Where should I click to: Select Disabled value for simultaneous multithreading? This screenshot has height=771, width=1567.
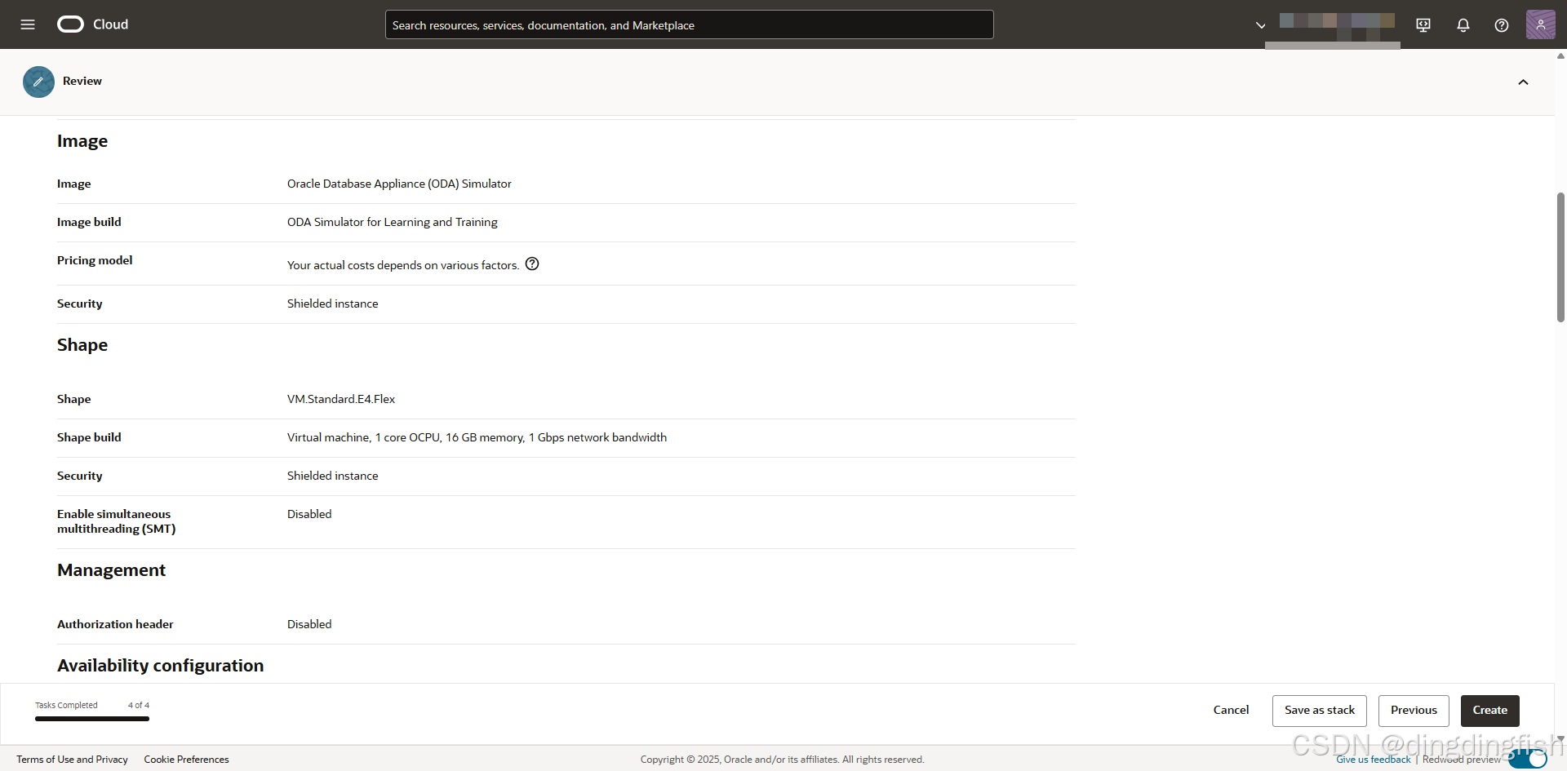coord(309,515)
